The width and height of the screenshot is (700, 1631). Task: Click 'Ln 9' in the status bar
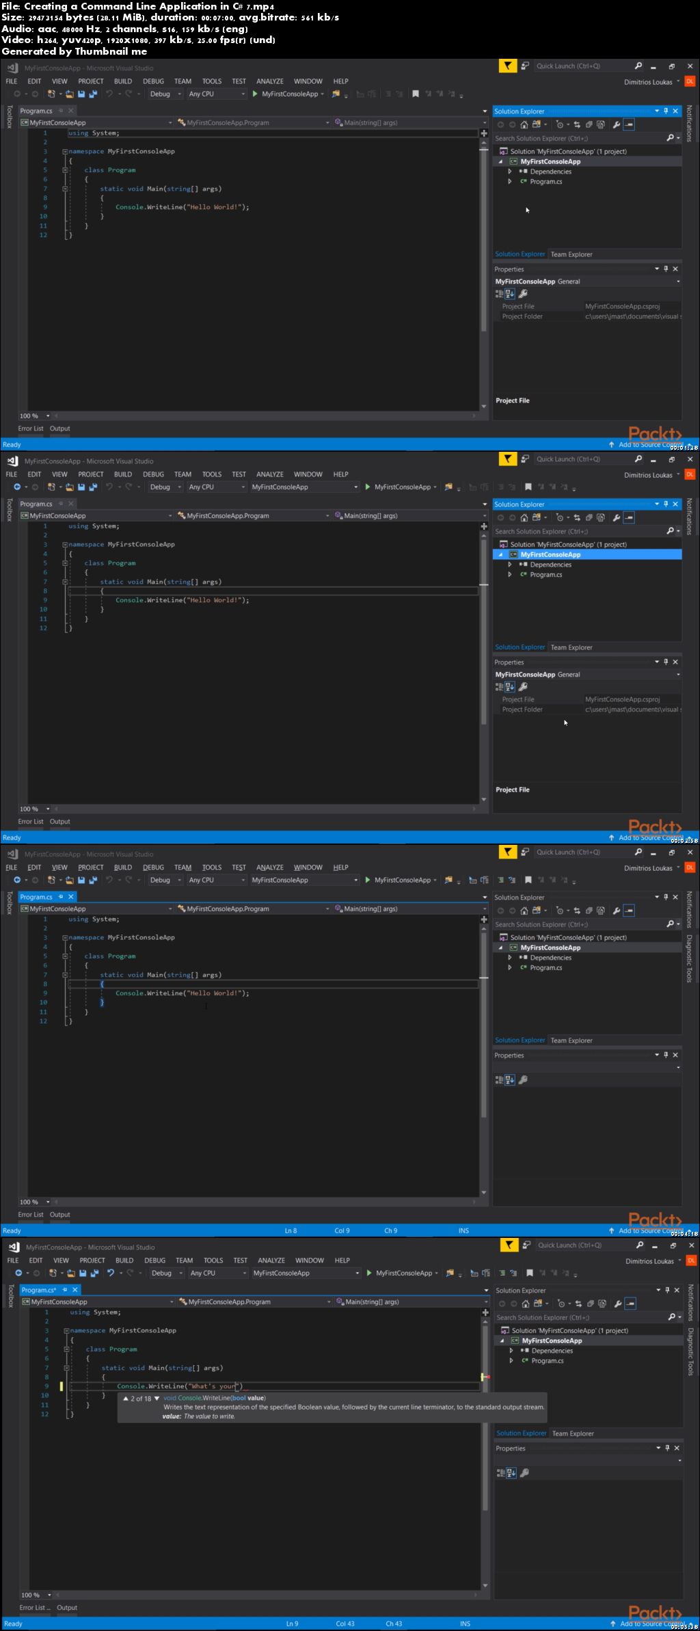click(292, 1623)
